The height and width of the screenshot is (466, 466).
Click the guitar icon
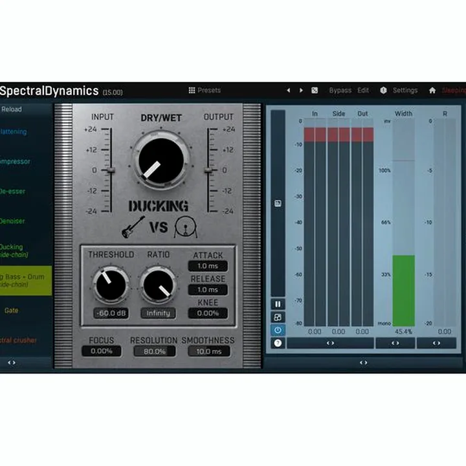(x=133, y=227)
